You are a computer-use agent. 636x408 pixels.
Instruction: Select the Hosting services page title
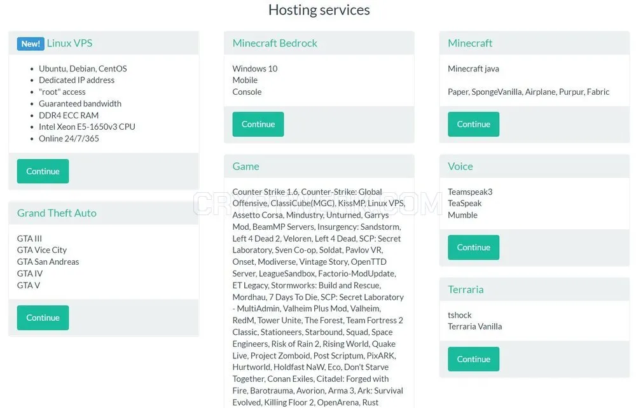319,10
